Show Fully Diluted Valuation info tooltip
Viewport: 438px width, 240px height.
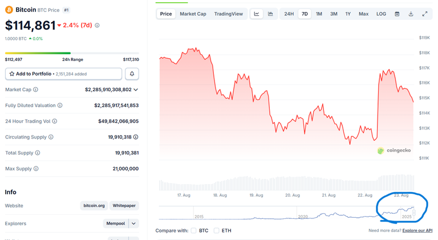pos(60,105)
